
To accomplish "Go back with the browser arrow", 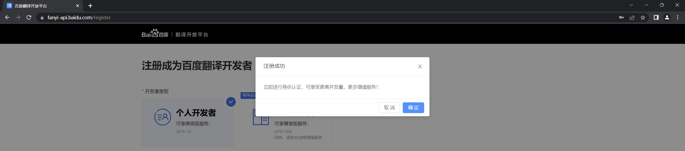I will (x=7, y=17).
